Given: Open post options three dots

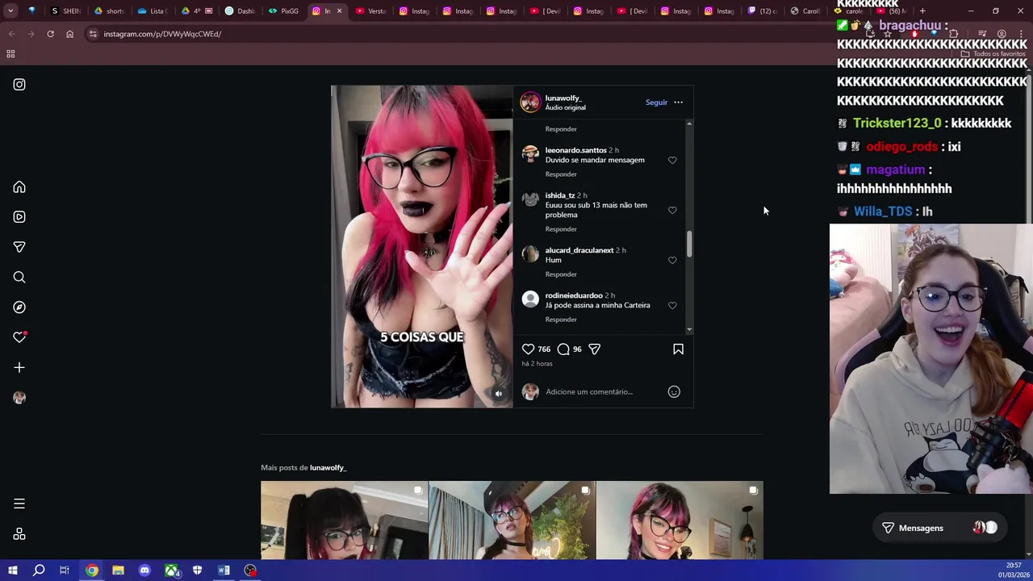Looking at the screenshot, I should pos(678,102).
